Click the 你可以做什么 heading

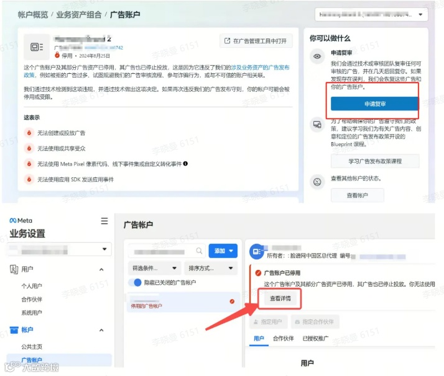pos(330,38)
